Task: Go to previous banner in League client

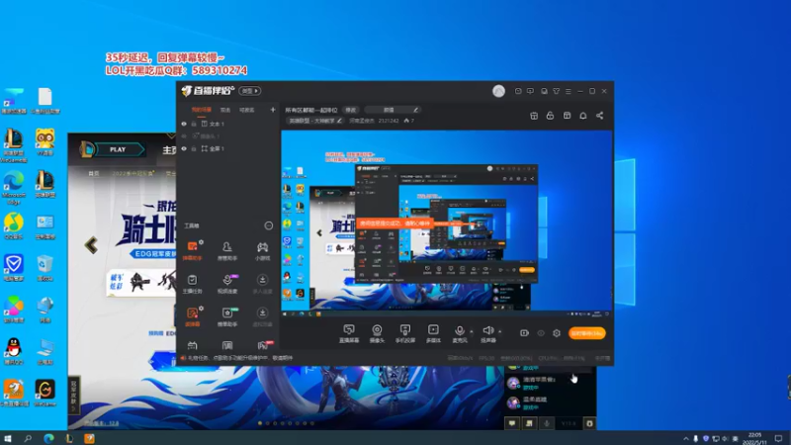Action: click(91, 245)
